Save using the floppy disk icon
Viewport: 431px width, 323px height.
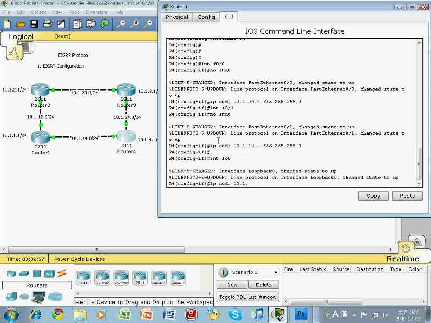(x=34, y=24)
